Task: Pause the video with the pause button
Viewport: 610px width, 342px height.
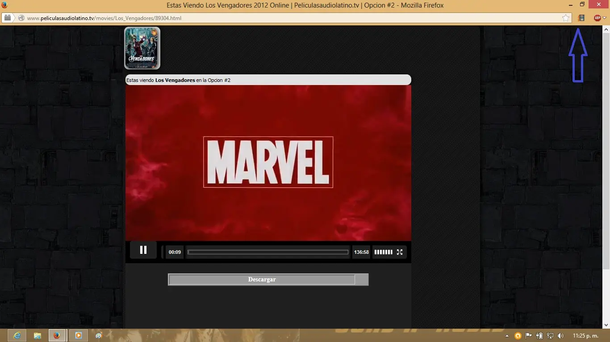Action: click(143, 250)
